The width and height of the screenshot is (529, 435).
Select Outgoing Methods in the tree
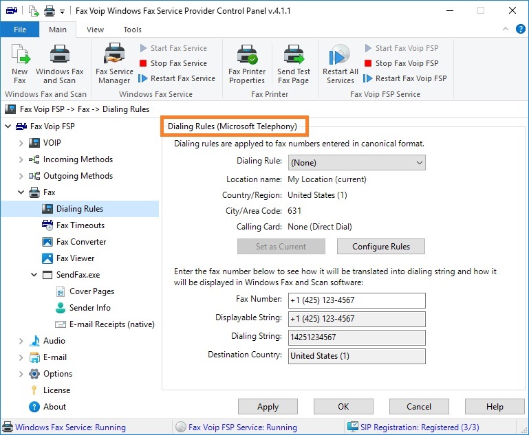(78, 176)
